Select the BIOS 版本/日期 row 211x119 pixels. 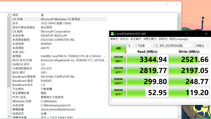coord(59,60)
